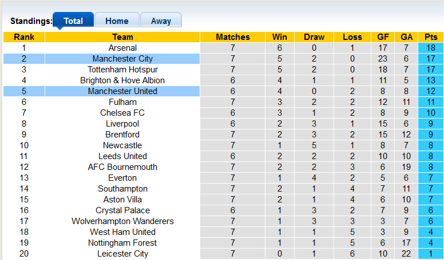The height and width of the screenshot is (260, 444).
Task: Open the Liverpool team link
Action: point(122,124)
